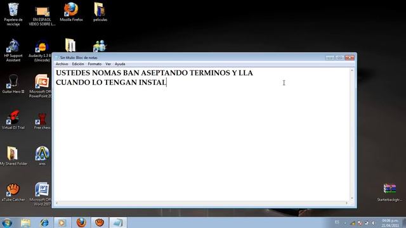Open the Archivo menu in Notepad
Image resolution: width=406 pixels, height=228 pixels.
click(x=62, y=64)
